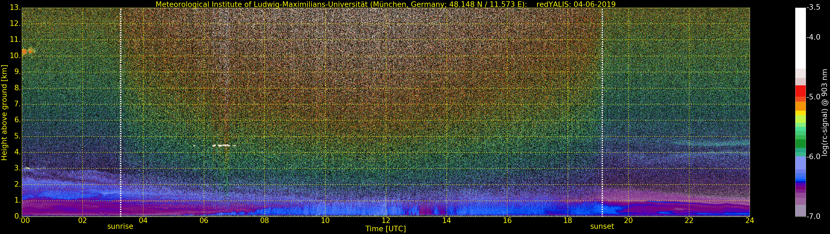Screen dimensions: 830x234
Task: Click the colorbar label 'log(rc-signal) @ 903 nm'
Action: (x=825, y=113)
